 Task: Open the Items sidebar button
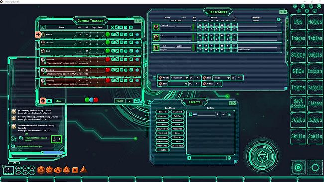point(298,88)
